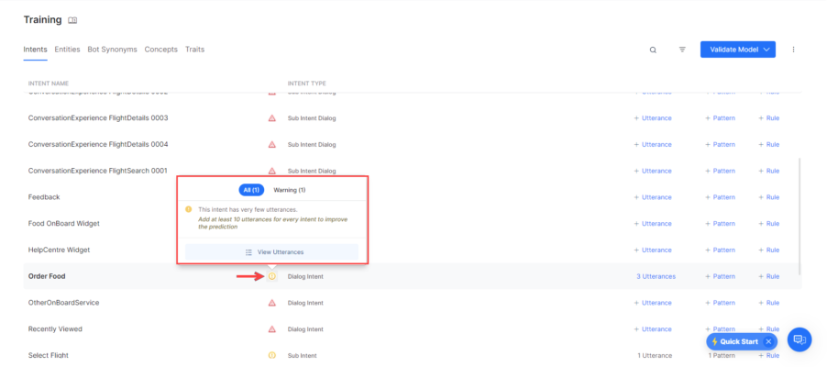Select the All (1) filter in popup
The height and width of the screenshot is (367, 827).
click(251, 190)
